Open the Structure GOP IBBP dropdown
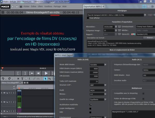Image resolution: width=155 pixels, height=118 pixels. coord(105,85)
